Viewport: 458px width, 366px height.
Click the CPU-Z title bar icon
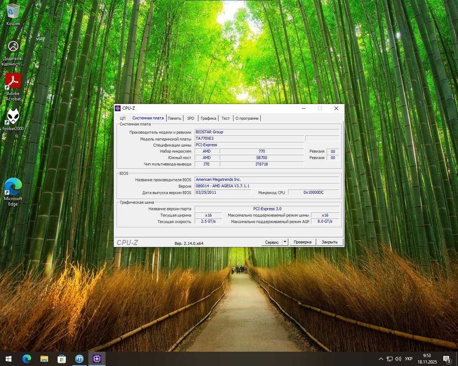[118, 108]
